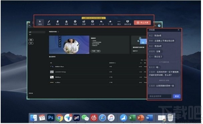Screen dimensions: 203x124
Task: Open the third recent file row thumbnail
Action: pyautogui.click(x=52, y=77)
